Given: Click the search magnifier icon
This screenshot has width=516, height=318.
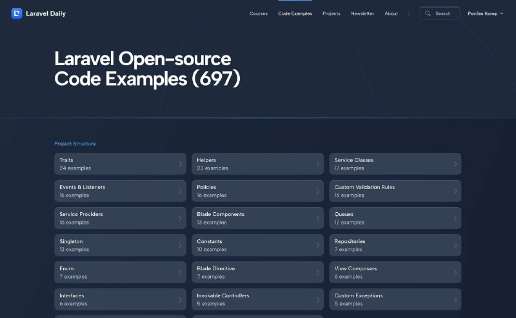Looking at the screenshot, I should (x=428, y=14).
